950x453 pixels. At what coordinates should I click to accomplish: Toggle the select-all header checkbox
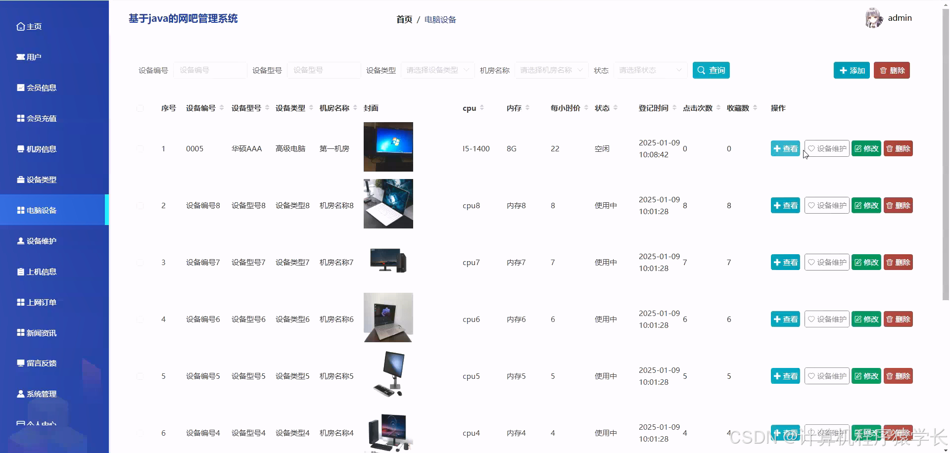[x=140, y=108]
